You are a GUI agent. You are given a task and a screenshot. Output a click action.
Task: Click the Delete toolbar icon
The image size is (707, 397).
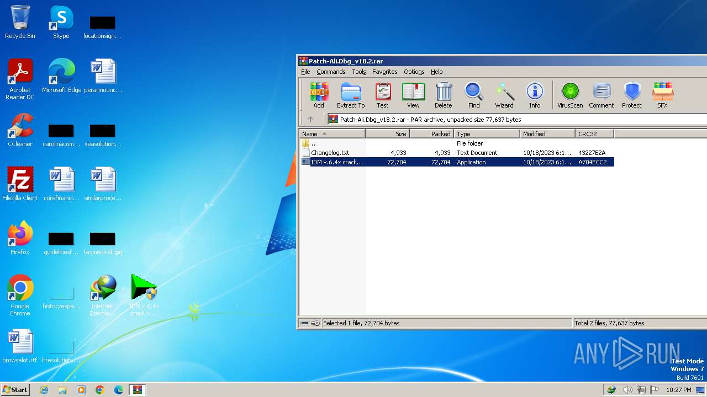(443, 95)
